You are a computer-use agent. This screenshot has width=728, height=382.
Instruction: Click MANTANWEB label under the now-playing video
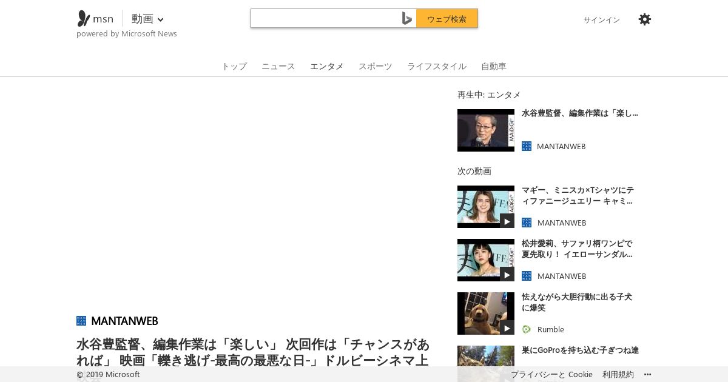[561, 146]
